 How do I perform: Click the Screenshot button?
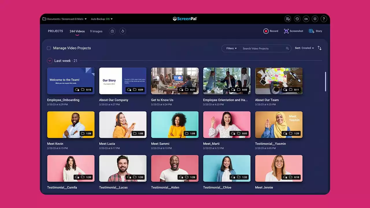[293, 31]
